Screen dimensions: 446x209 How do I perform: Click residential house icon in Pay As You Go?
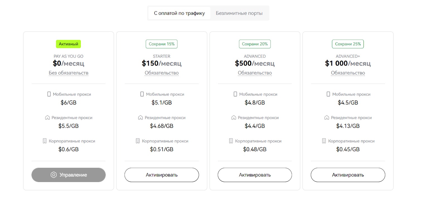(x=47, y=118)
